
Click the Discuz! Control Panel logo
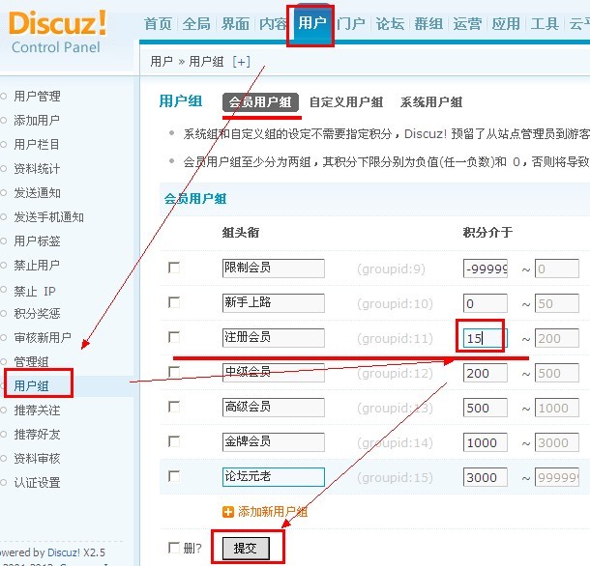pos(57,33)
